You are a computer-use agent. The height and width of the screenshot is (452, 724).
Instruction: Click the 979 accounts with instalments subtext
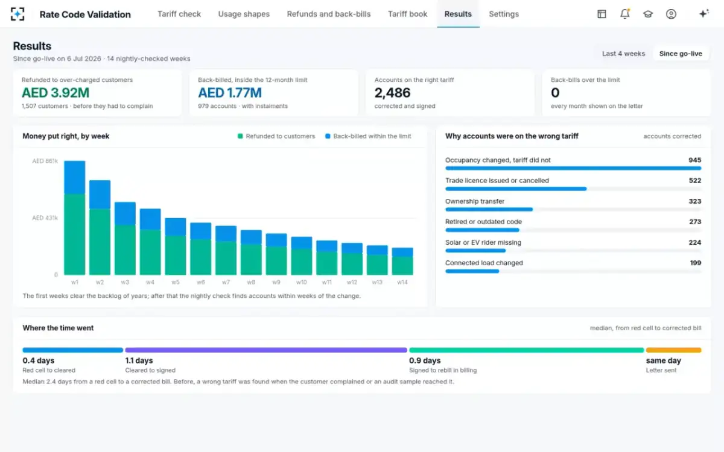(243, 106)
